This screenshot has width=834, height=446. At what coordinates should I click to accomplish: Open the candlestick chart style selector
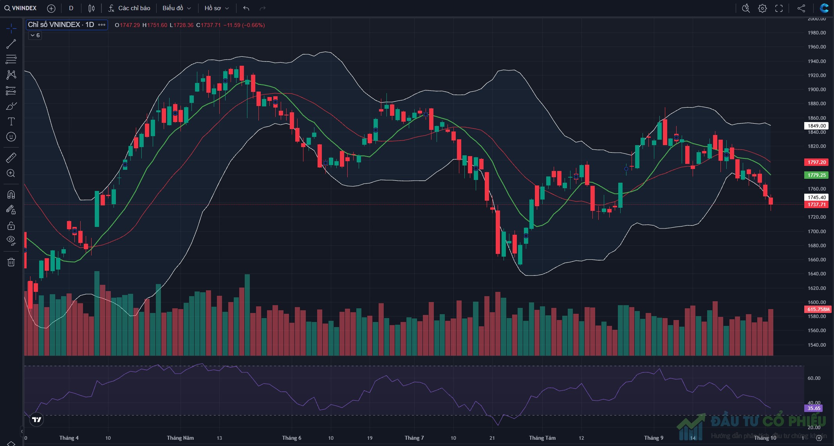91,8
